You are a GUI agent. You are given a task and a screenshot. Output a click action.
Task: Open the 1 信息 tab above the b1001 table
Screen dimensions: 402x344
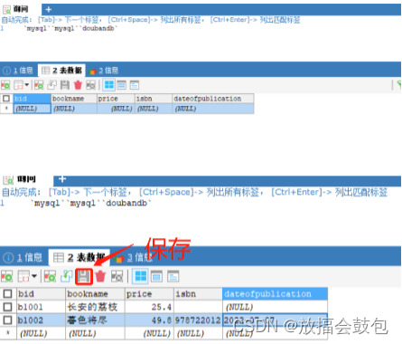[x=23, y=258]
